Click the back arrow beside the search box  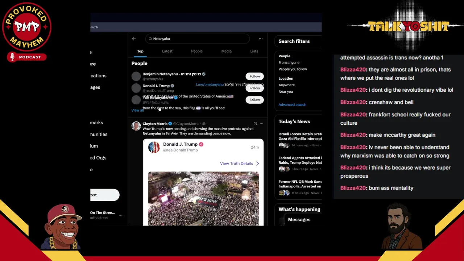point(134,39)
